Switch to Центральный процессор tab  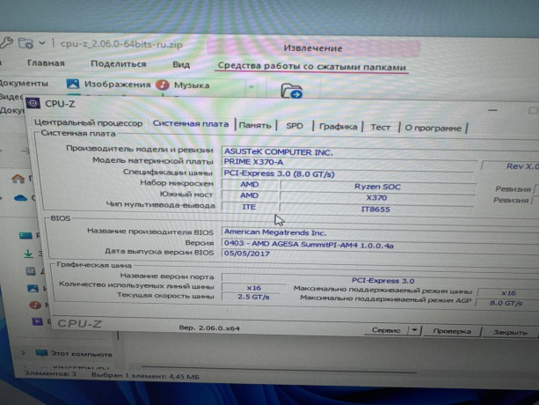88,123
